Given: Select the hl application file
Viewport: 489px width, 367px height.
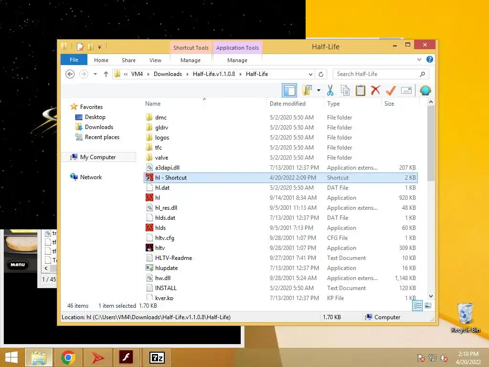Looking at the screenshot, I should coord(158,197).
